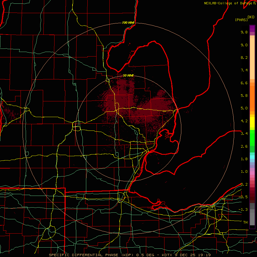257x257 pixels.
Task: Click the SPECIFIC DIFFERENTIAL PHASE (KDP) caption
Action: point(91,255)
